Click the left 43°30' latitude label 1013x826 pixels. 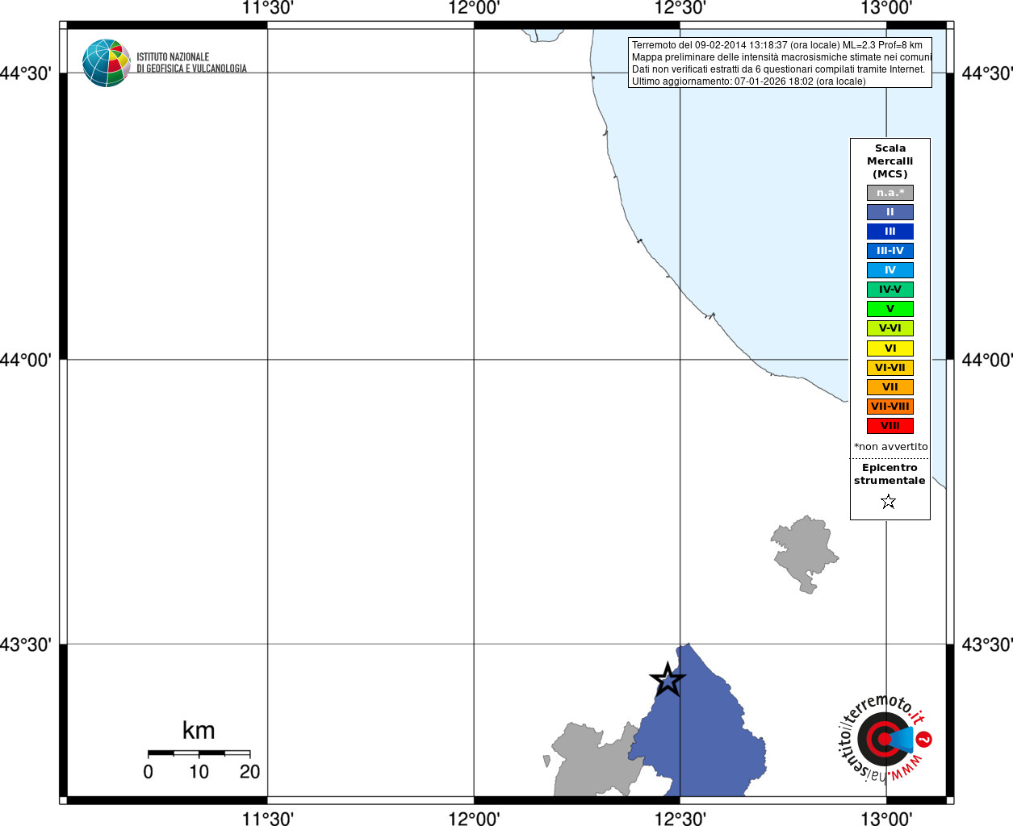pos(26,645)
